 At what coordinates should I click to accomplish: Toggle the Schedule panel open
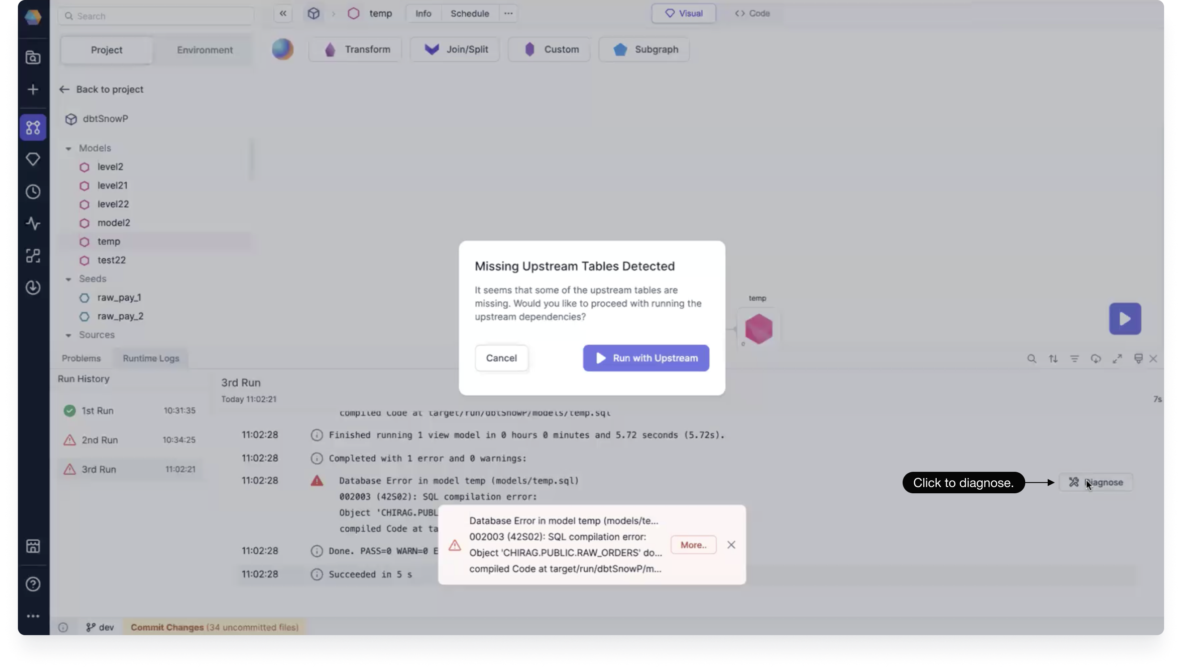(470, 13)
